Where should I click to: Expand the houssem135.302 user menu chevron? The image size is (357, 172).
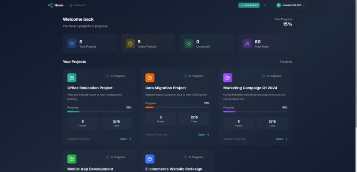303,5
